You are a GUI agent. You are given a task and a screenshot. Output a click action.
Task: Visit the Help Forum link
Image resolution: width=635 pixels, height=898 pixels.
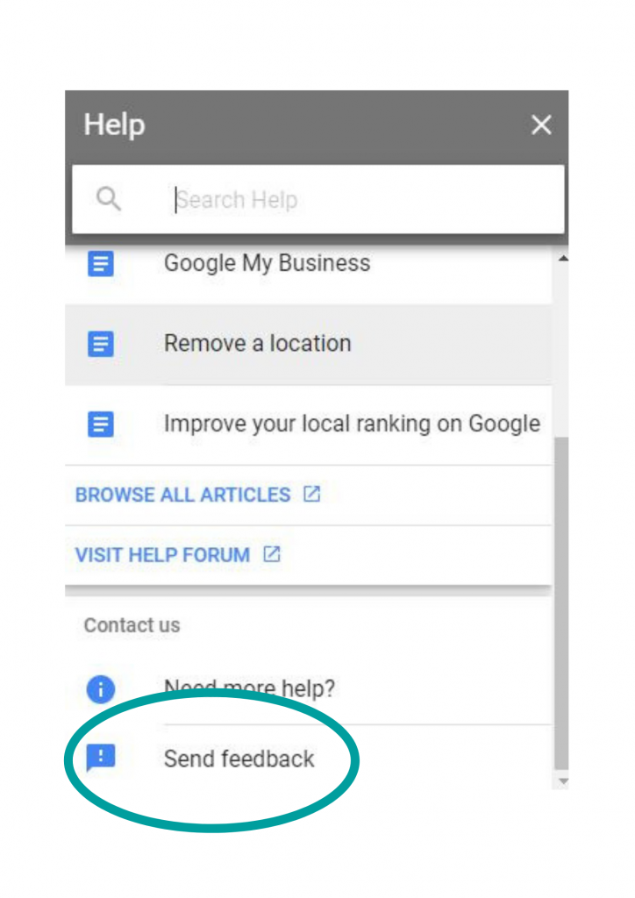coord(162,555)
